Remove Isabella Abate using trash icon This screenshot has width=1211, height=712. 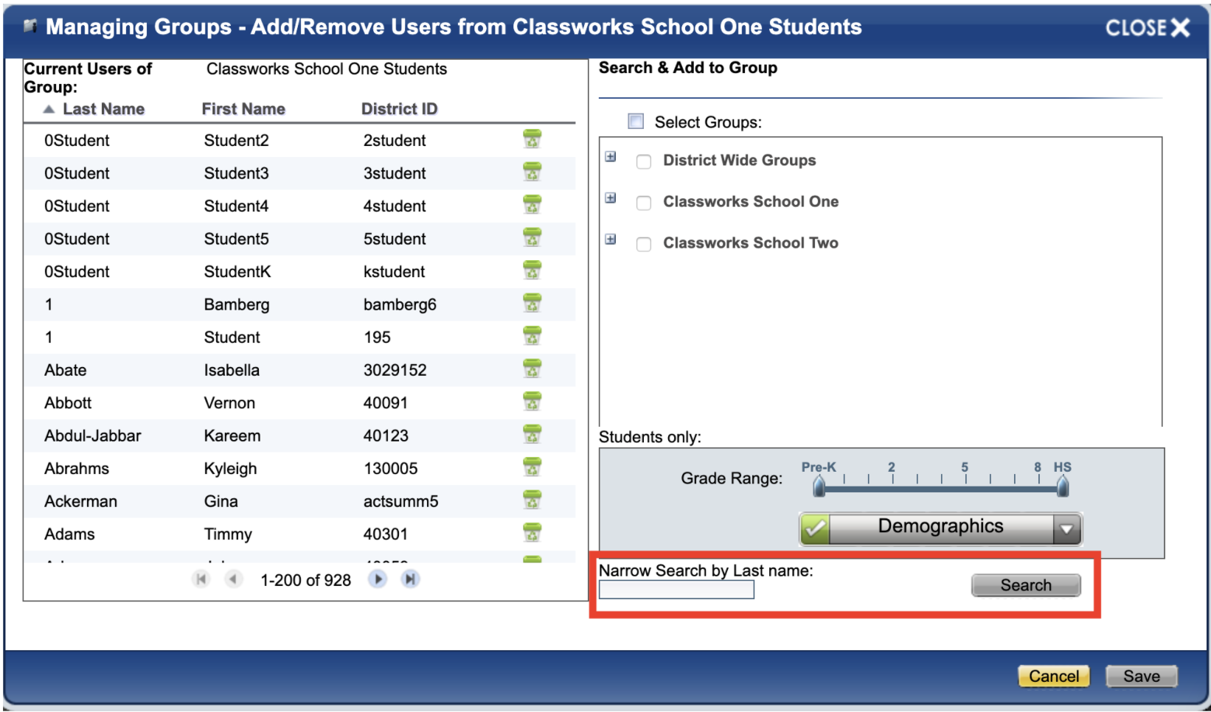(532, 369)
